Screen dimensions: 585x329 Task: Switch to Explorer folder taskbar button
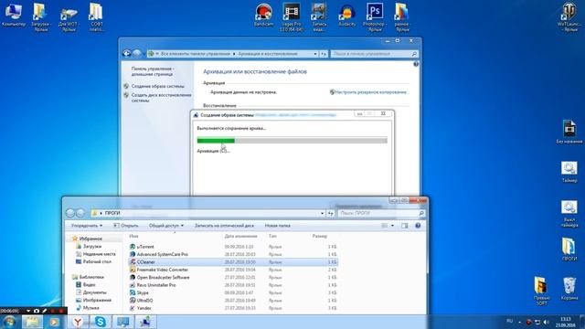32,322
